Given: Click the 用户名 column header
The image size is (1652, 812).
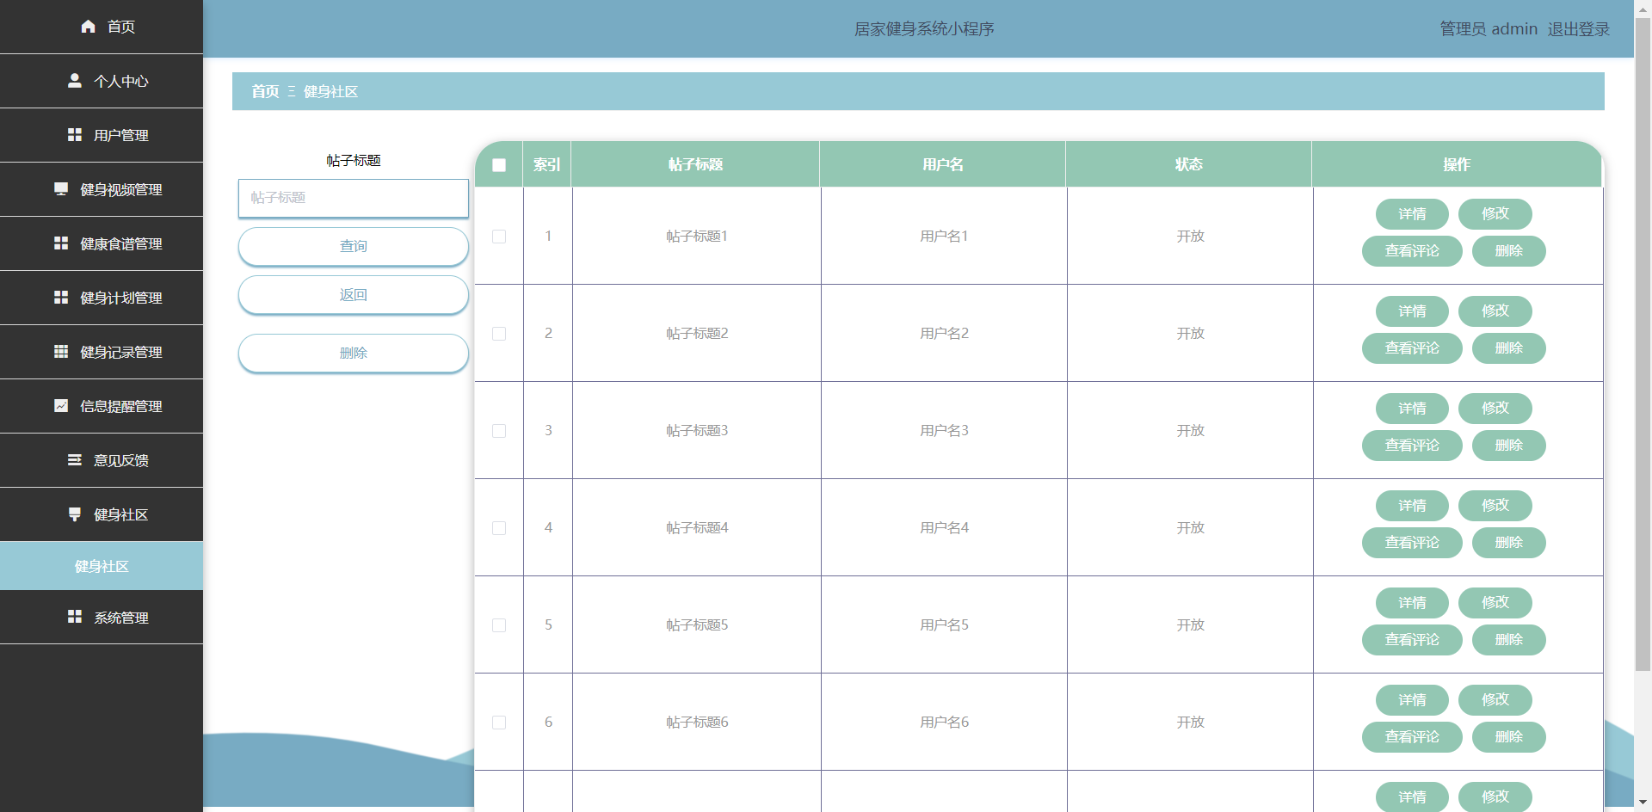Looking at the screenshot, I should coord(943,164).
